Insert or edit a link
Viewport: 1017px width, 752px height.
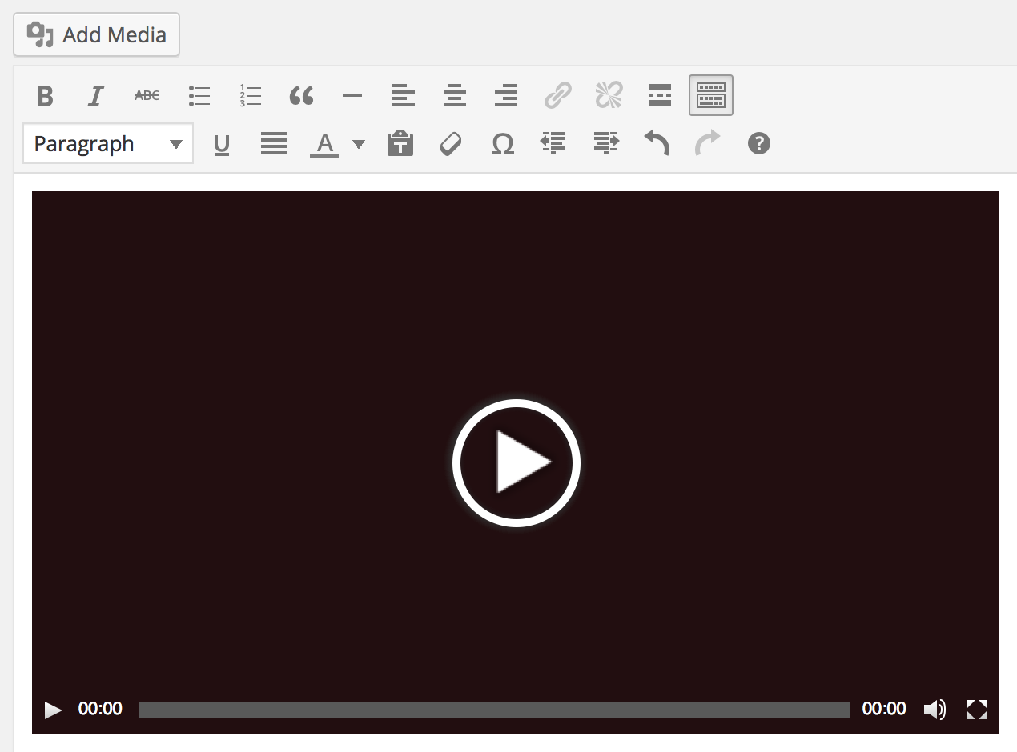[x=557, y=96]
